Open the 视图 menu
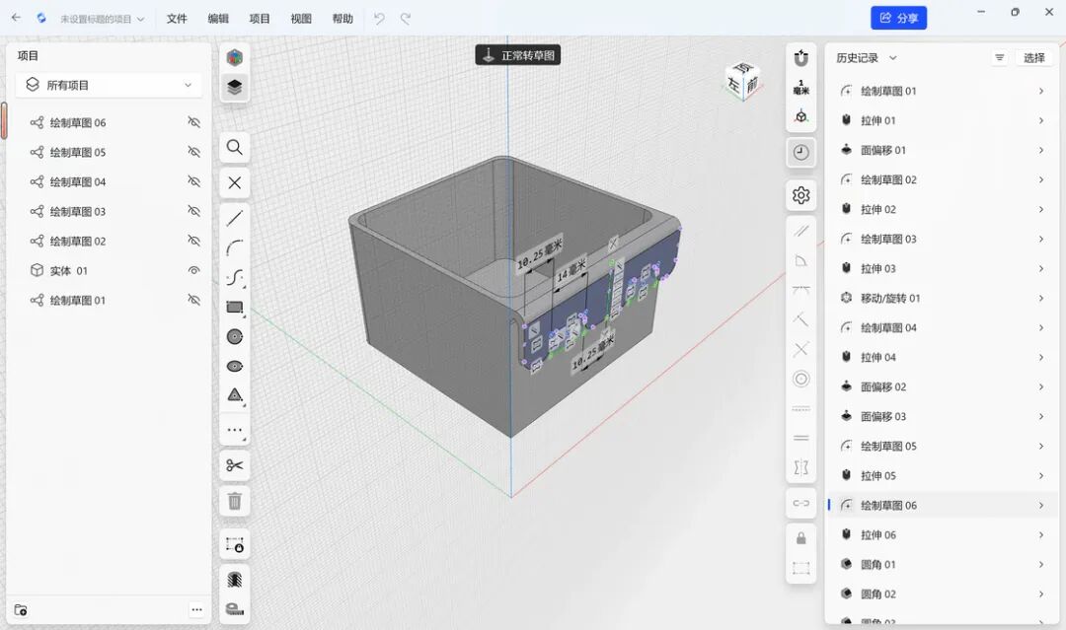This screenshot has width=1066, height=630. (301, 19)
